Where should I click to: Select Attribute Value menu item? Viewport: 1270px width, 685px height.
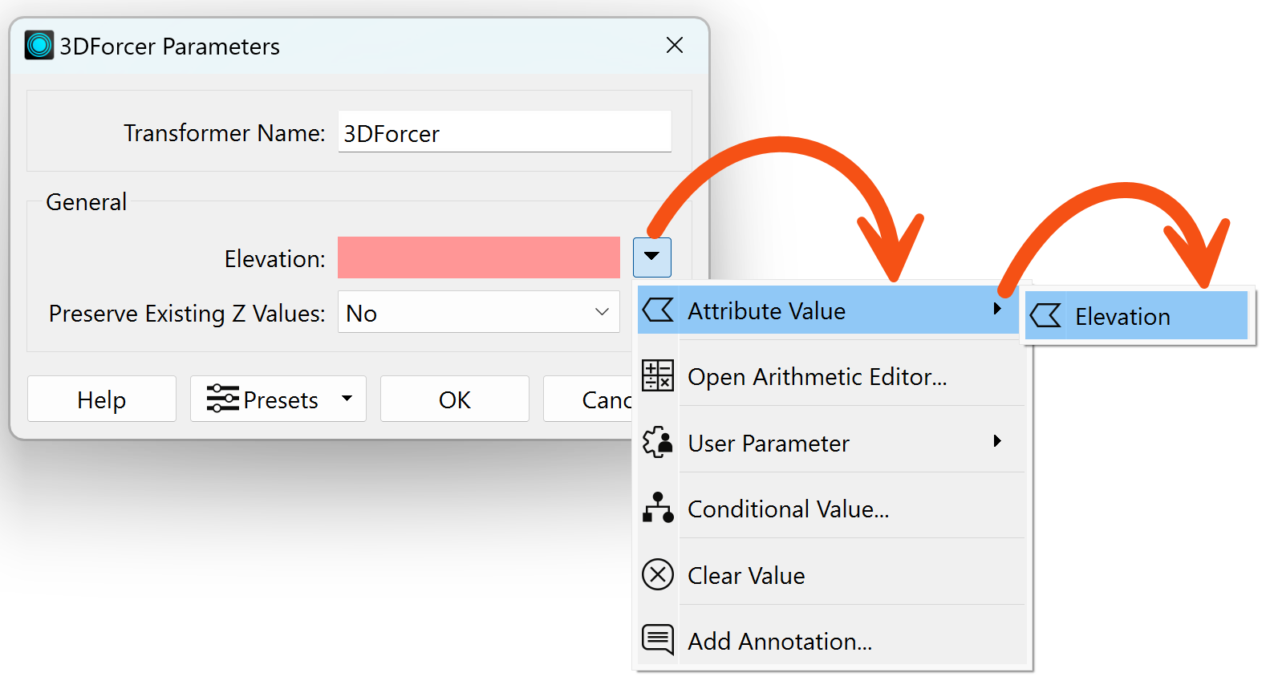[828, 310]
